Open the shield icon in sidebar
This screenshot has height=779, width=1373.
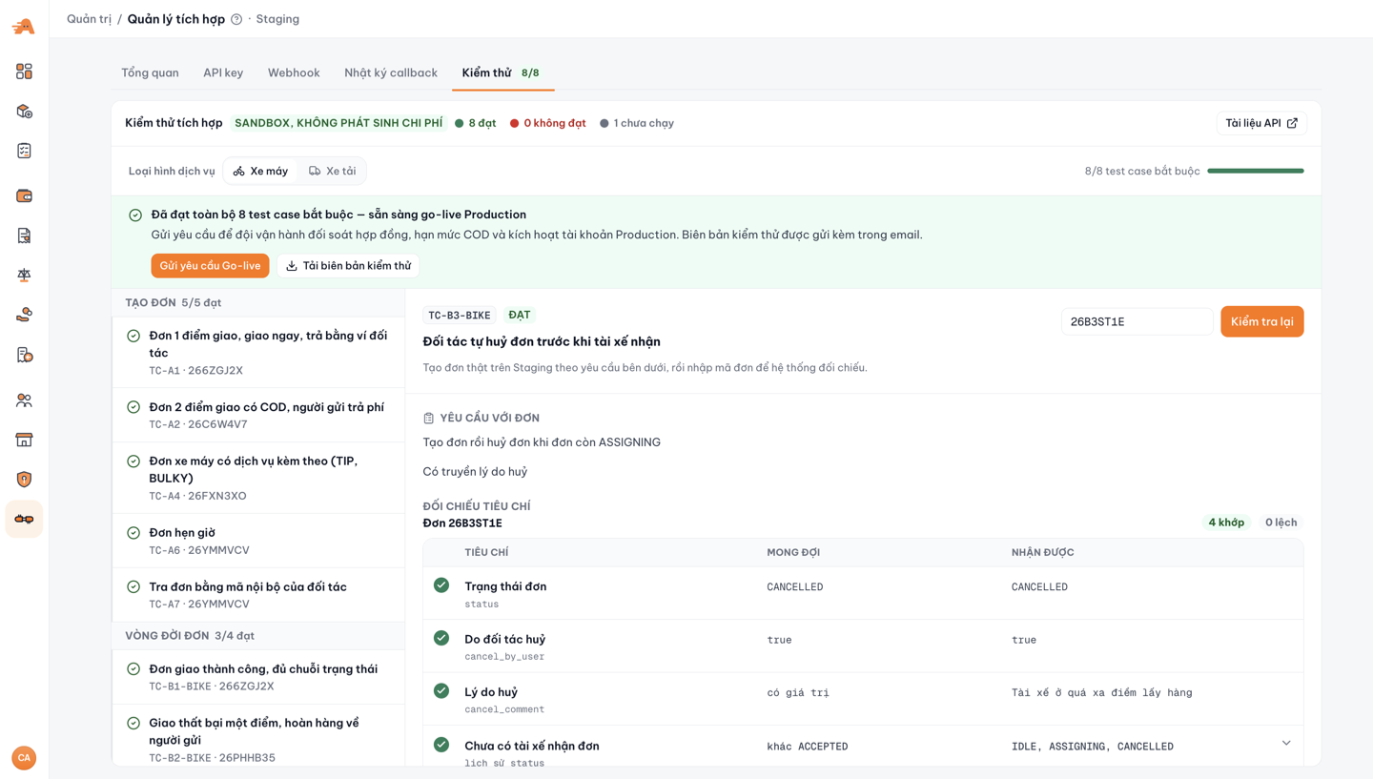tap(24, 480)
